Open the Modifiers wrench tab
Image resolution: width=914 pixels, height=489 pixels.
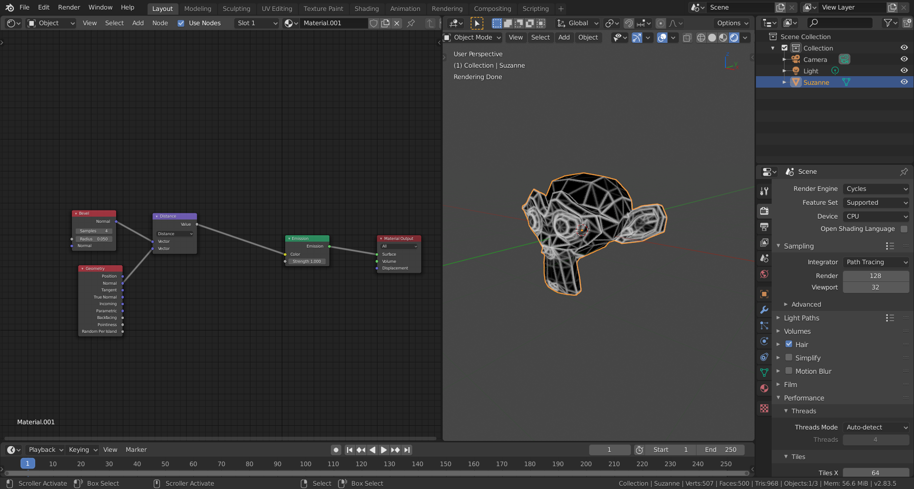pyautogui.click(x=764, y=309)
